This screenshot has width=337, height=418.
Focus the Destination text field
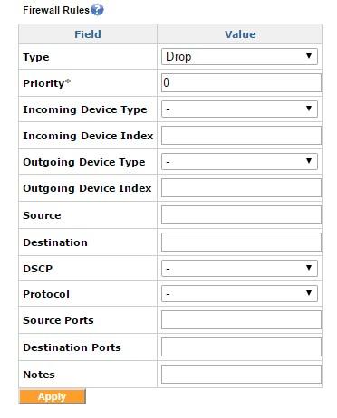pyautogui.click(x=241, y=242)
